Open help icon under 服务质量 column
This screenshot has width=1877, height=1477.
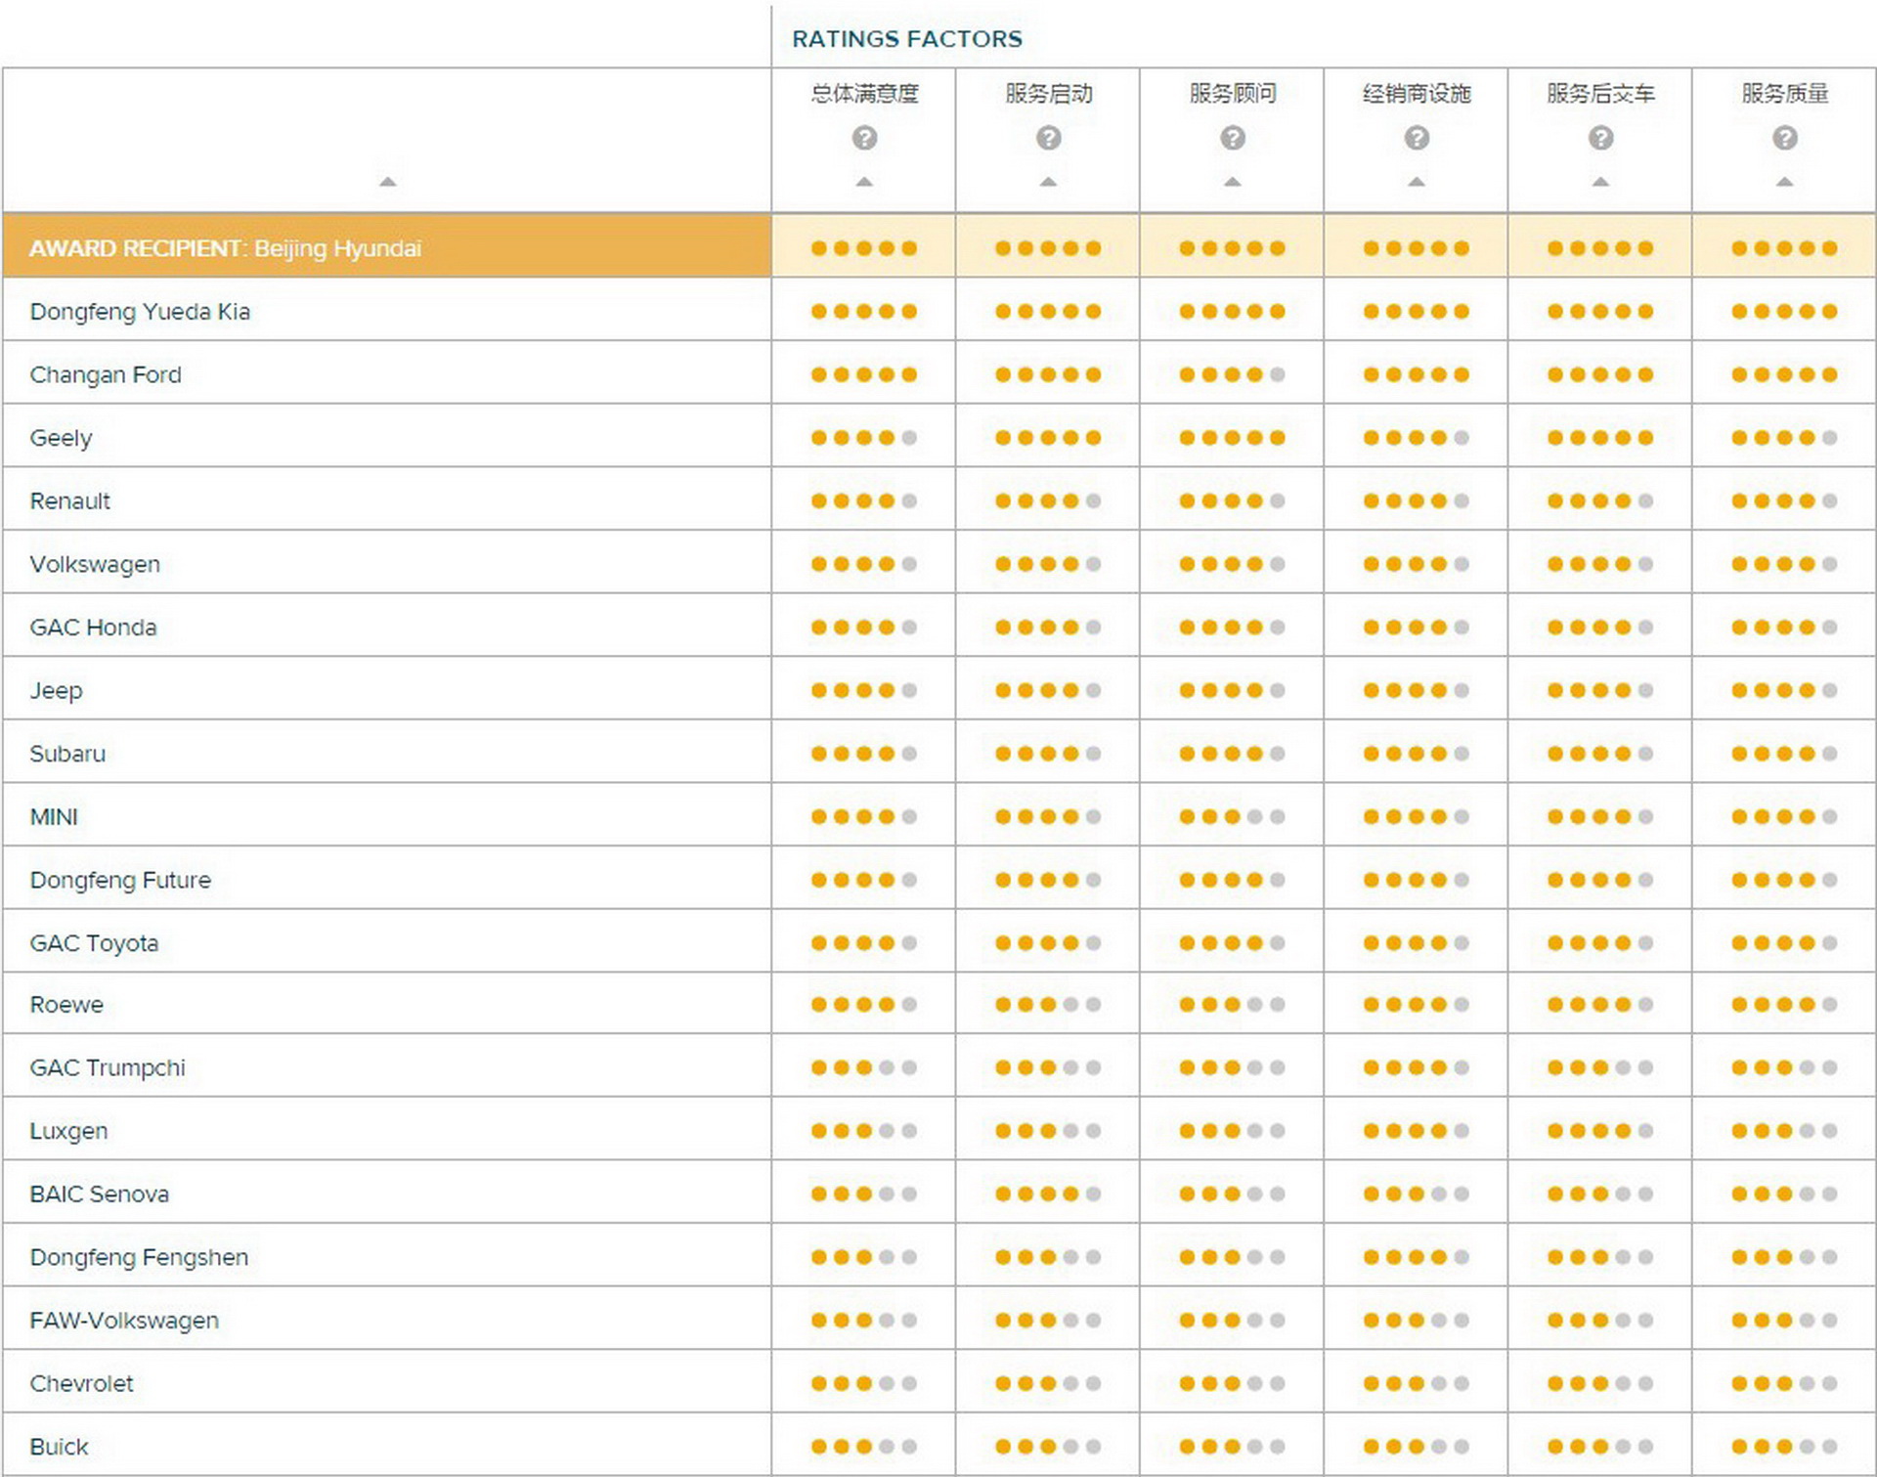click(1785, 138)
